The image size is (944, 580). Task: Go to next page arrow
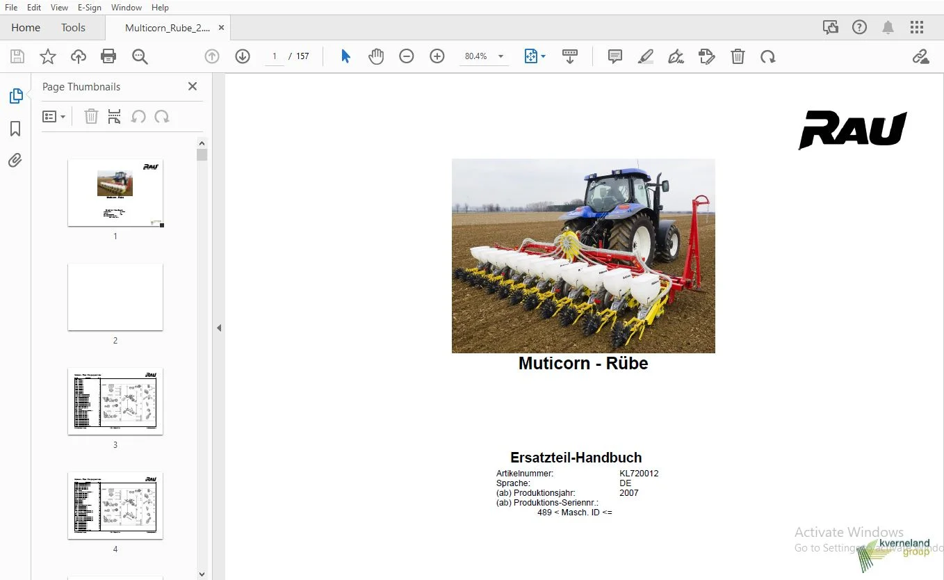[x=243, y=56]
